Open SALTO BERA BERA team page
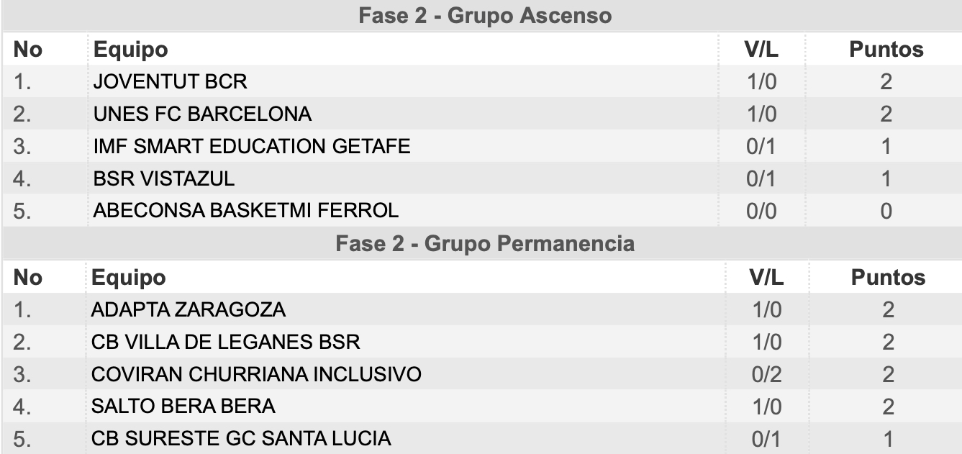 click(183, 407)
